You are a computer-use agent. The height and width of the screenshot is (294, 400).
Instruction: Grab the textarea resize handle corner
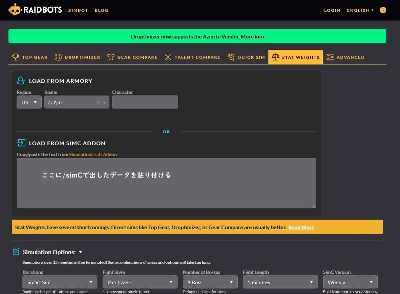pos(314,206)
